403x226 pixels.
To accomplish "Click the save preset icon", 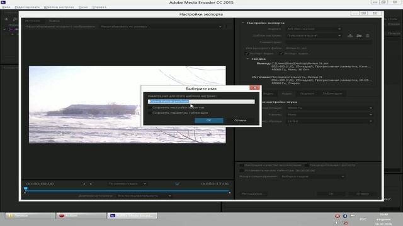I will coord(350,36).
